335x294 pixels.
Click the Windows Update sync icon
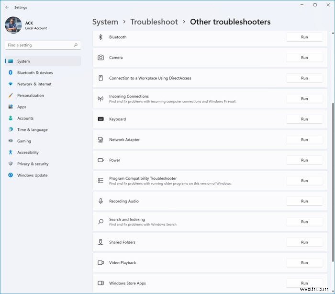coord(11,175)
